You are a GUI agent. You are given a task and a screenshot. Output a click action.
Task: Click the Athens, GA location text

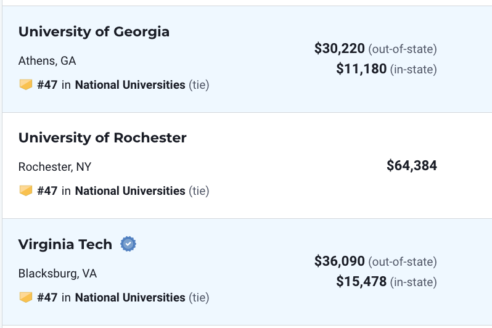click(x=47, y=60)
